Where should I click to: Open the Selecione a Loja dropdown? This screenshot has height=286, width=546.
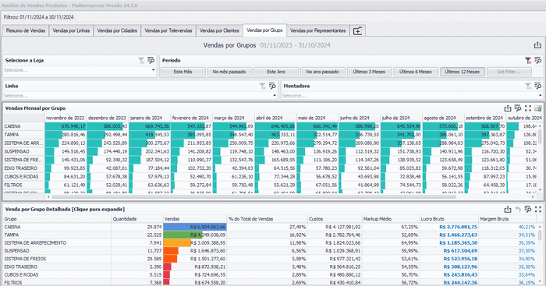pos(80,70)
